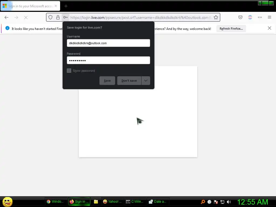Stop loading the page
Screen dimensions: 276x207
coord(26,18)
